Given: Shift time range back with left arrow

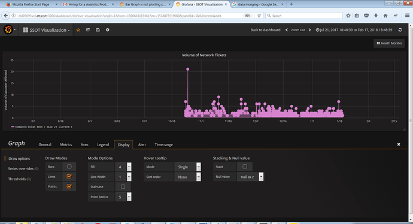Looking at the screenshot, I should point(287,30).
